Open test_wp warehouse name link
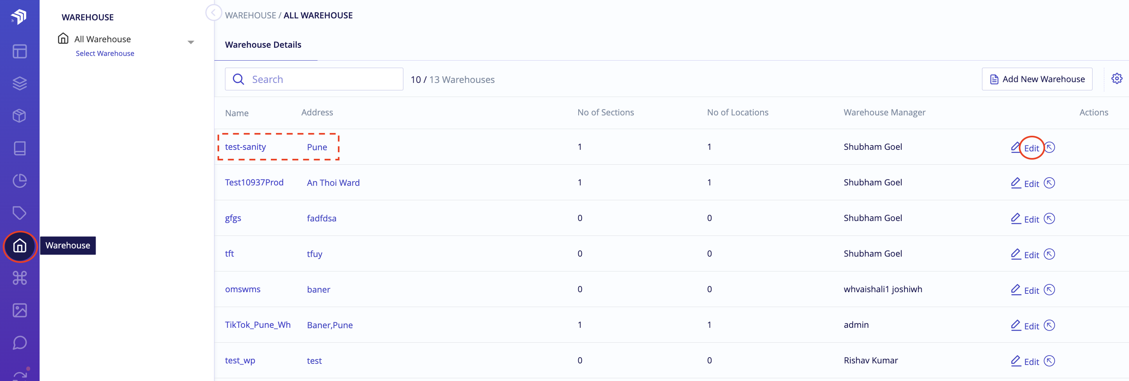 240,361
